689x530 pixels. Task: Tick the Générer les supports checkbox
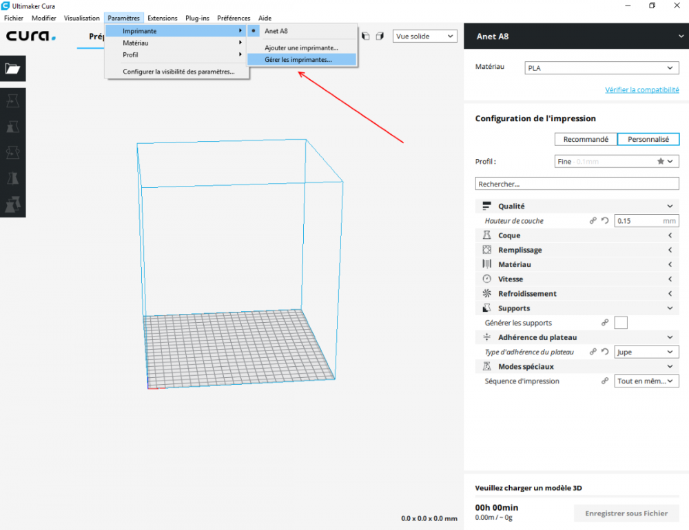point(621,323)
